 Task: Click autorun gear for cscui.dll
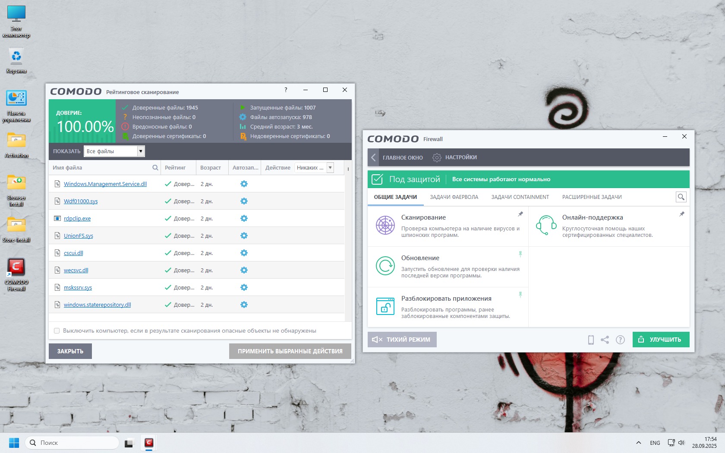[x=244, y=253]
